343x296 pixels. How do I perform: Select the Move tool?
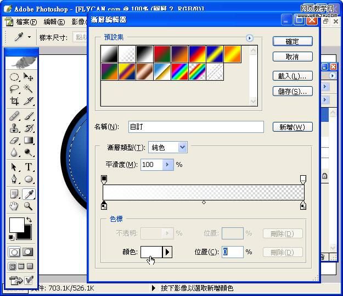point(28,77)
